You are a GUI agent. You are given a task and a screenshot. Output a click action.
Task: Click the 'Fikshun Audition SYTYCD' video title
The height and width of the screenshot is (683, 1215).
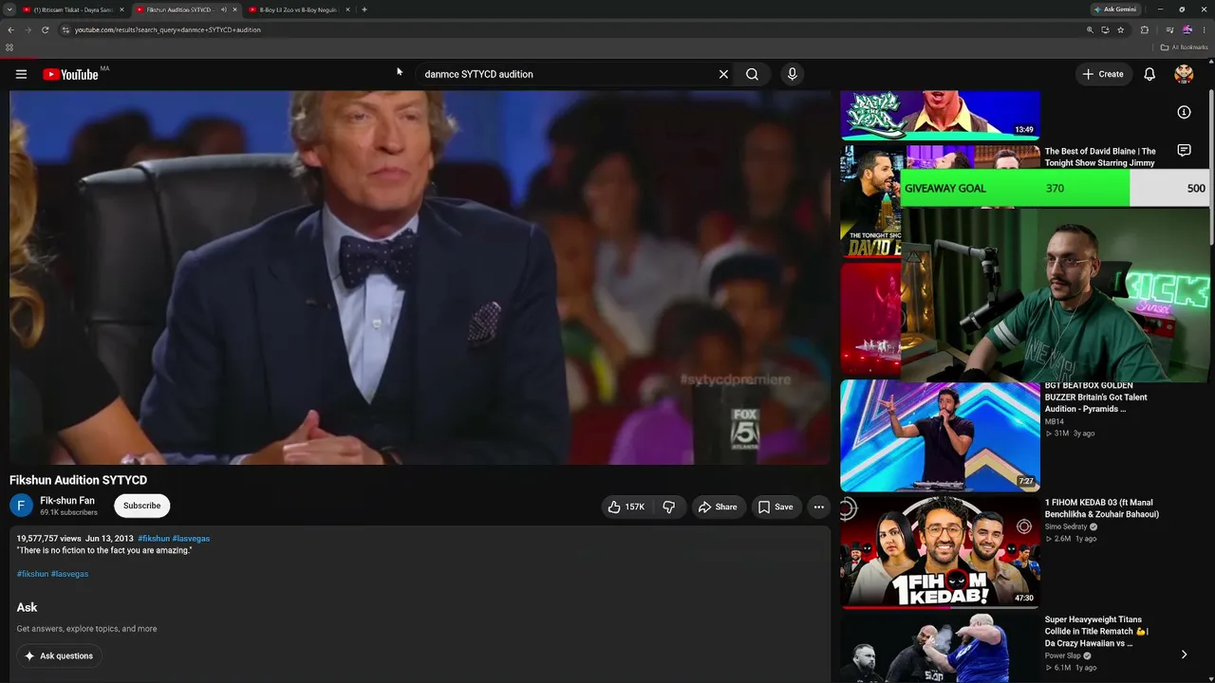point(78,480)
